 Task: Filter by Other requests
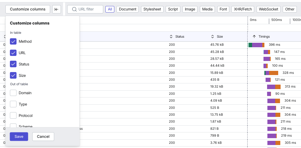click(x=290, y=9)
